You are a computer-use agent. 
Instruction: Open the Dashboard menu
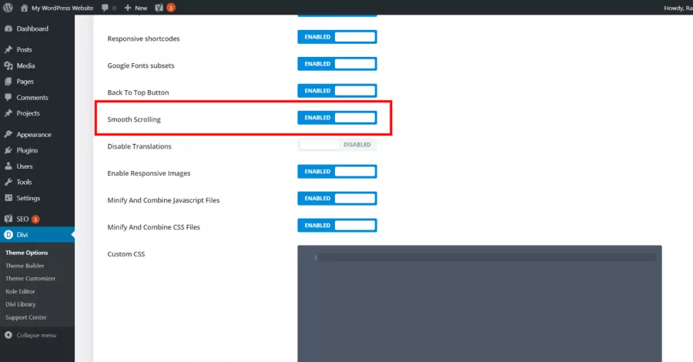37,28
